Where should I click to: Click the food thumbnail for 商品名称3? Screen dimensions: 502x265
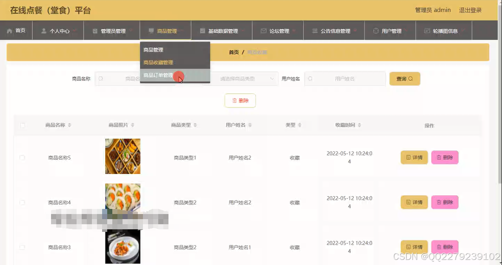123,247
